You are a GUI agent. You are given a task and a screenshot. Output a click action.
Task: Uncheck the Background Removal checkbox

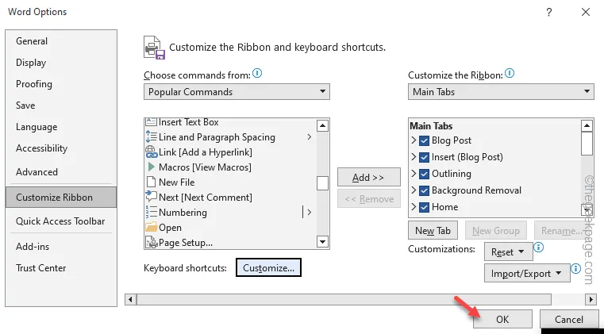[424, 190]
